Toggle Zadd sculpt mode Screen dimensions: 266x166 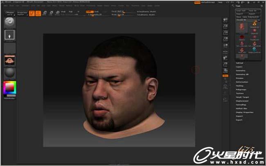tap(90, 12)
